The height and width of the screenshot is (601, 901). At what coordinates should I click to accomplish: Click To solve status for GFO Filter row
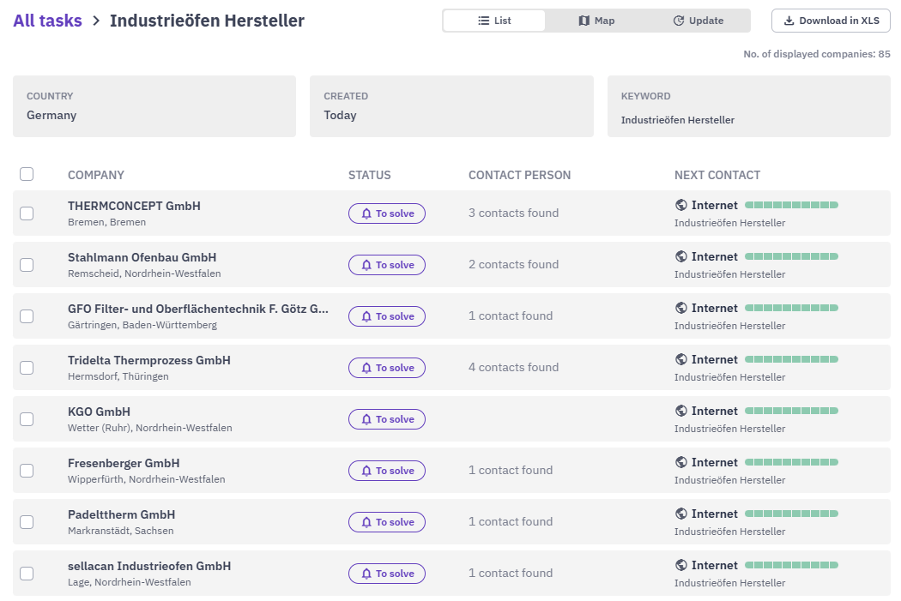click(387, 316)
